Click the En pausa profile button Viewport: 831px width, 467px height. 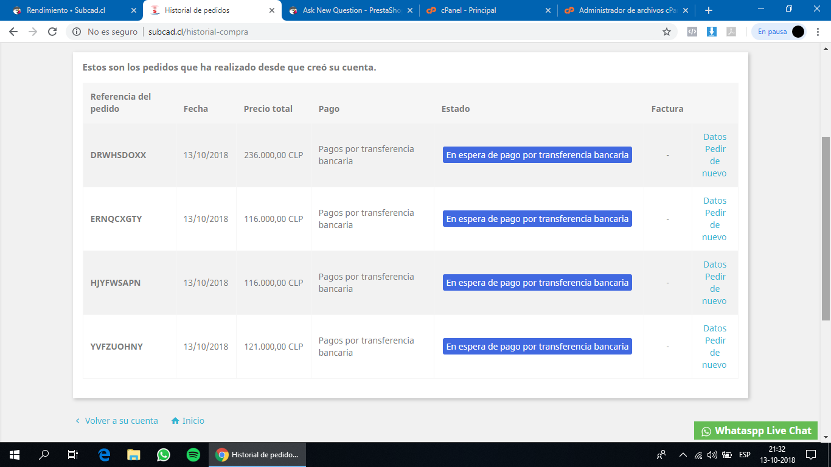coord(779,32)
